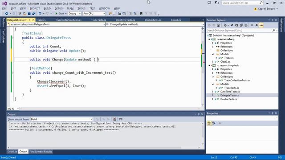Open the Debug configuration dropdown
285x160 pixels.
tap(74, 14)
